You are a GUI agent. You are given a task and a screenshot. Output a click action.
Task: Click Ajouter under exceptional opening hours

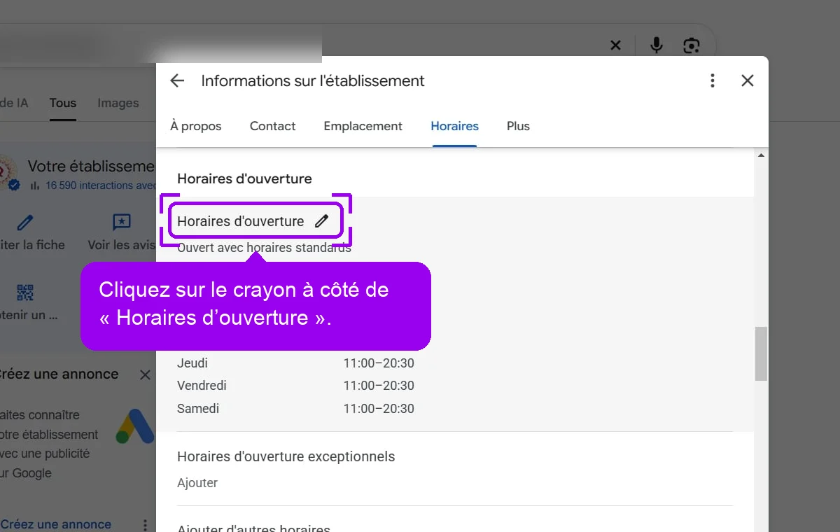pos(197,483)
